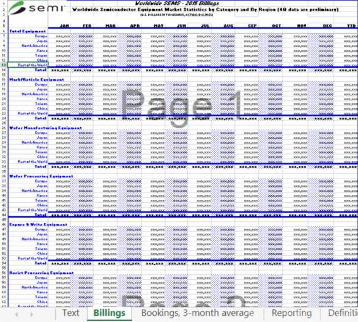Click the SEMI logo image
The width and height of the screenshot is (358, 322).
click(37, 8)
